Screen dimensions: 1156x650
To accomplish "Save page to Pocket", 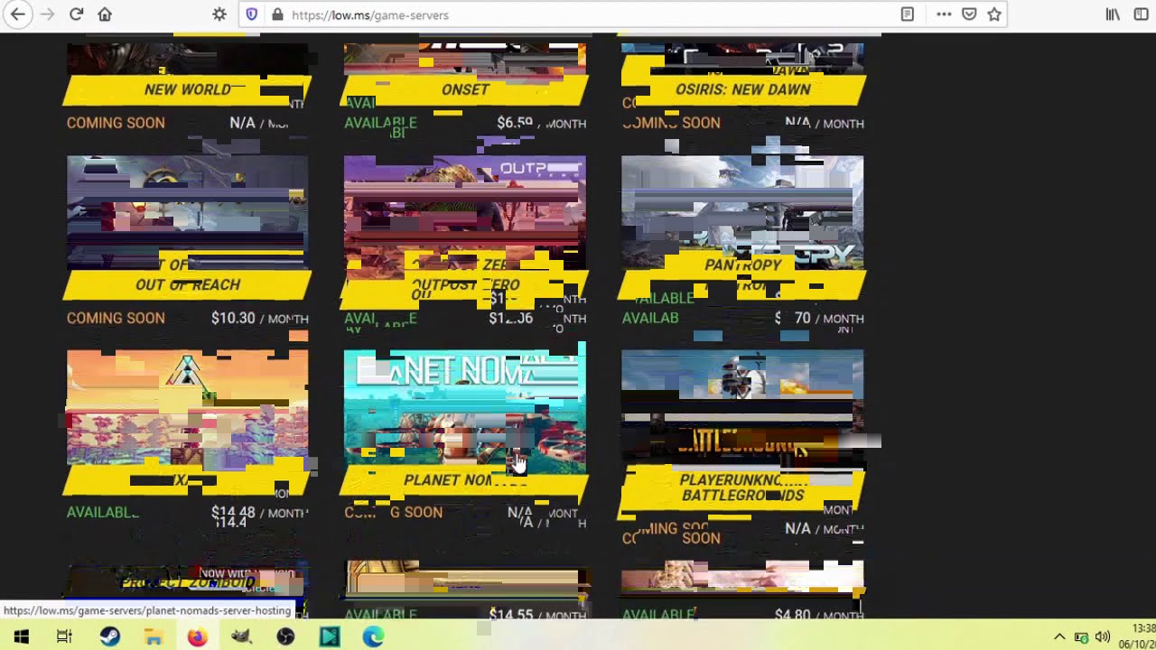I will tap(969, 14).
